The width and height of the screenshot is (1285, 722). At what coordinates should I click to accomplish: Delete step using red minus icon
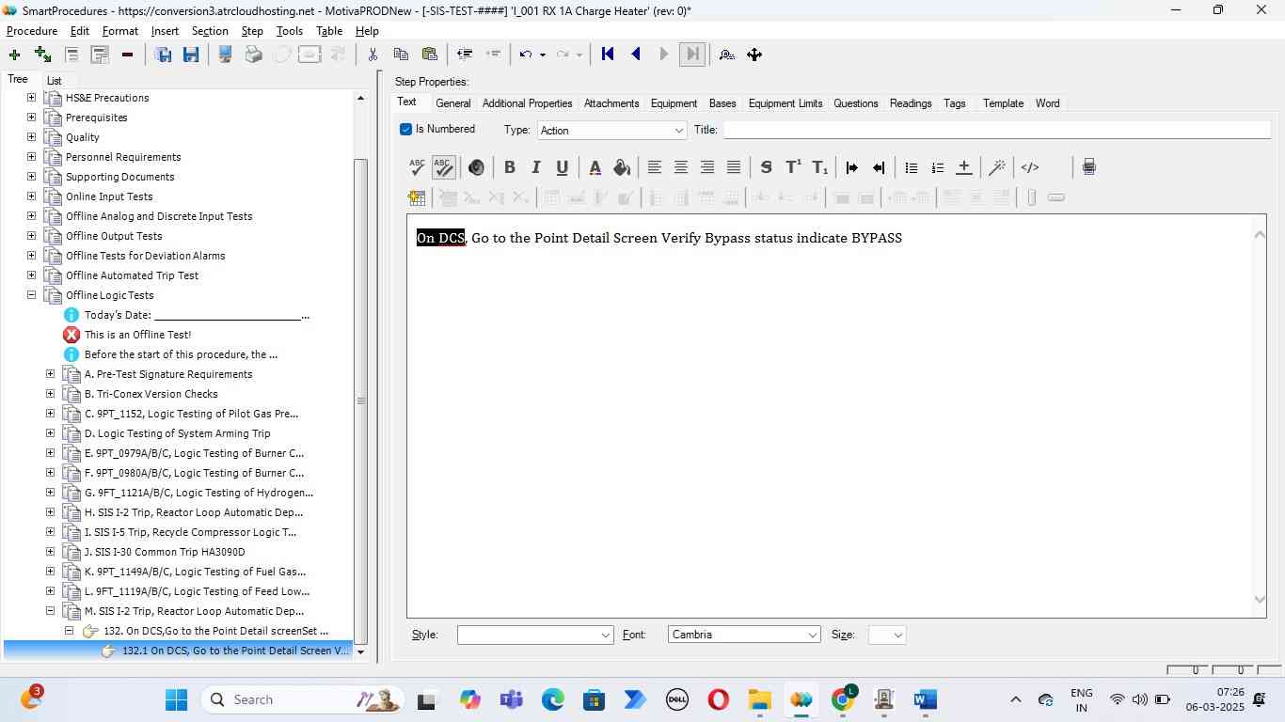click(x=127, y=55)
